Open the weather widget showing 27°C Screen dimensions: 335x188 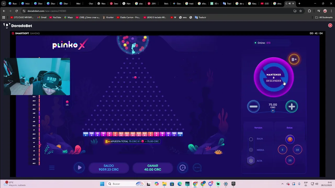point(15,184)
